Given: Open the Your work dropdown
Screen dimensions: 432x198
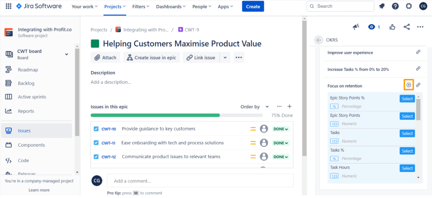Looking at the screenshot, I should (x=85, y=6).
